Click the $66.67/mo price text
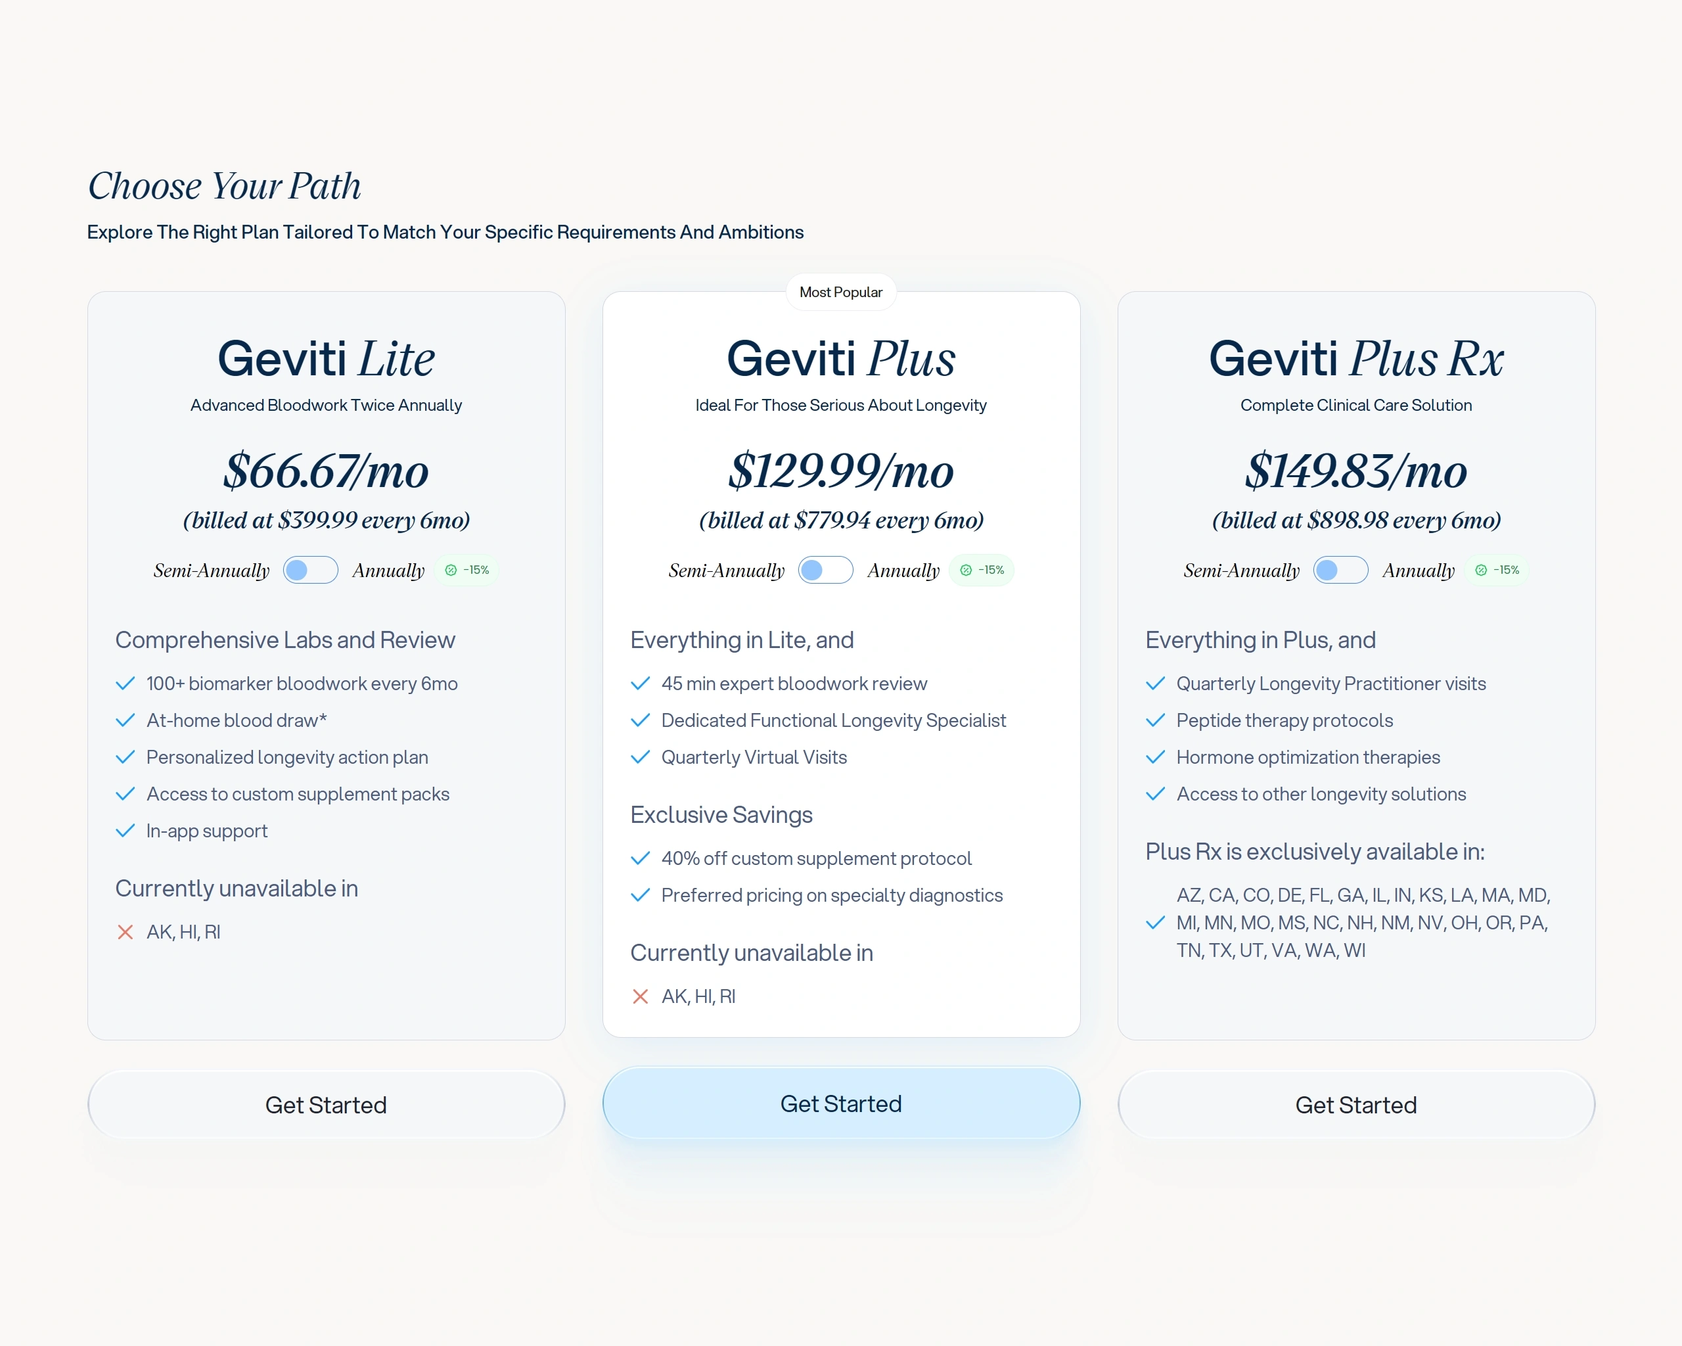 click(x=326, y=471)
